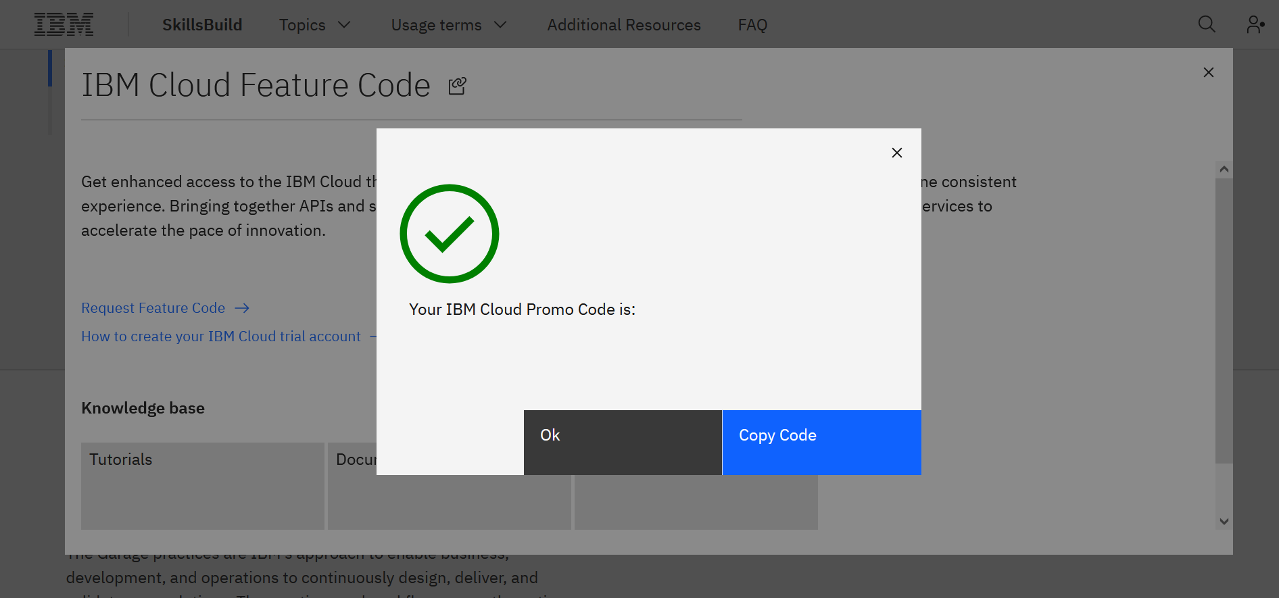The image size is (1279, 598).
Task: Open Additional Resources menu item
Action: pos(624,25)
